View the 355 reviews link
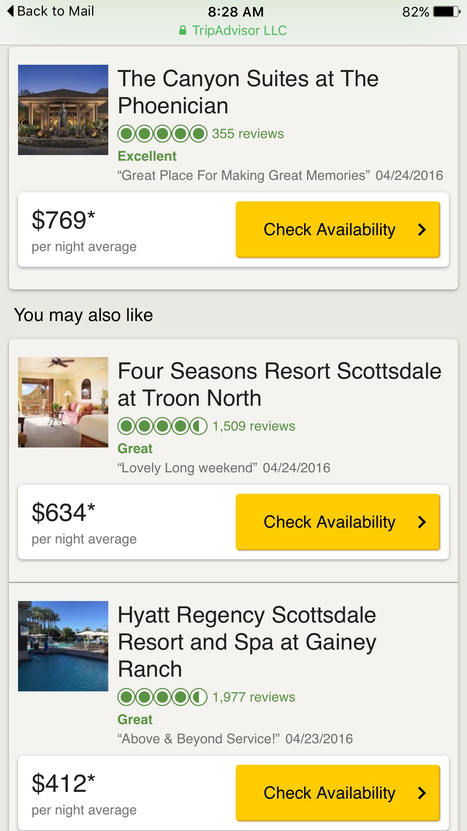 point(248,134)
